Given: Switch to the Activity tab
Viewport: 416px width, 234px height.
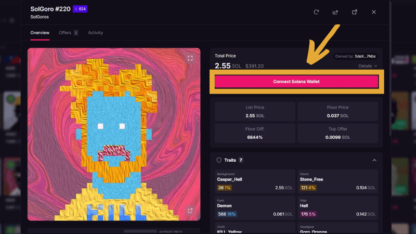Looking at the screenshot, I should pyautogui.click(x=95, y=33).
